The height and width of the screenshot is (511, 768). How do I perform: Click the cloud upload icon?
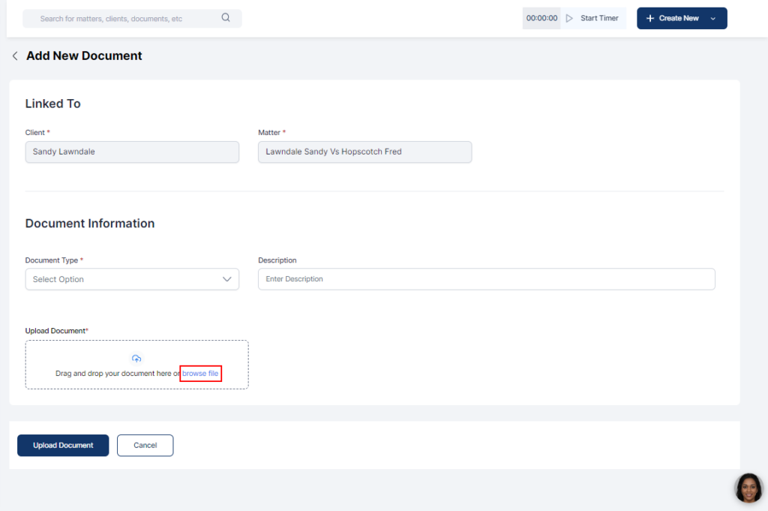click(x=136, y=359)
